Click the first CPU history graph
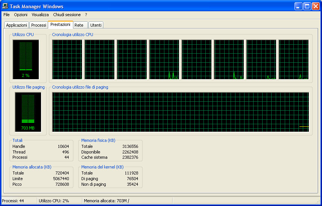Image resolution: width=322 pixels, height=206 pixels. [67, 59]
